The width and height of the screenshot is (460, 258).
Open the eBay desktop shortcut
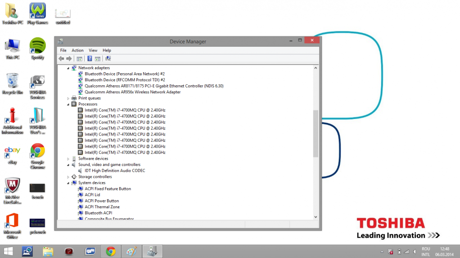point(12,155)
